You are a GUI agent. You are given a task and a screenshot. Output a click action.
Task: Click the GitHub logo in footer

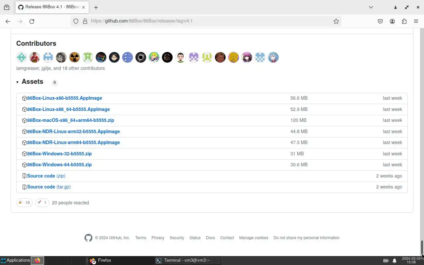[88, 238]
